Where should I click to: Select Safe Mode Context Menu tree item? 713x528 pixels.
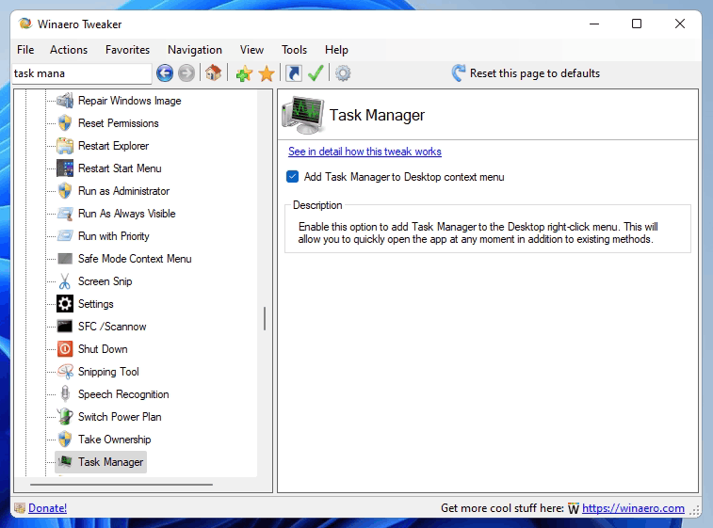(135, 259)
